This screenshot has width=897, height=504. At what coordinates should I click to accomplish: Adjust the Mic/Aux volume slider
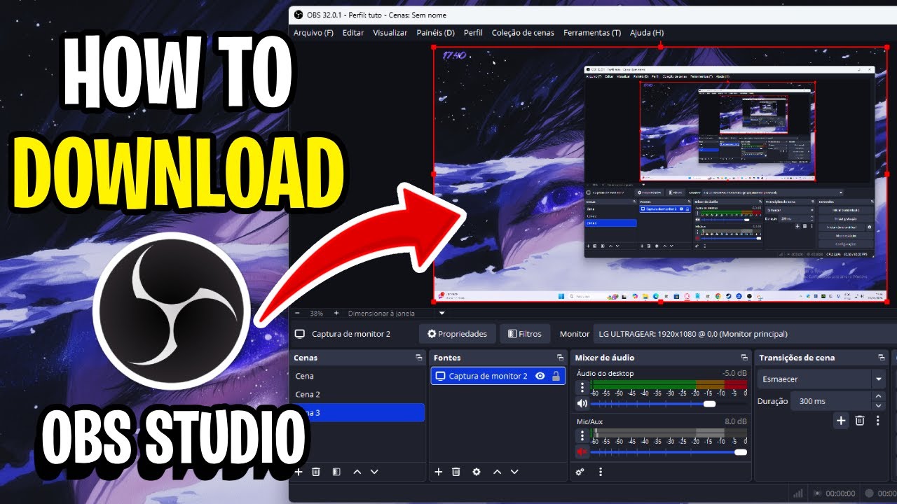pos(669,452)
